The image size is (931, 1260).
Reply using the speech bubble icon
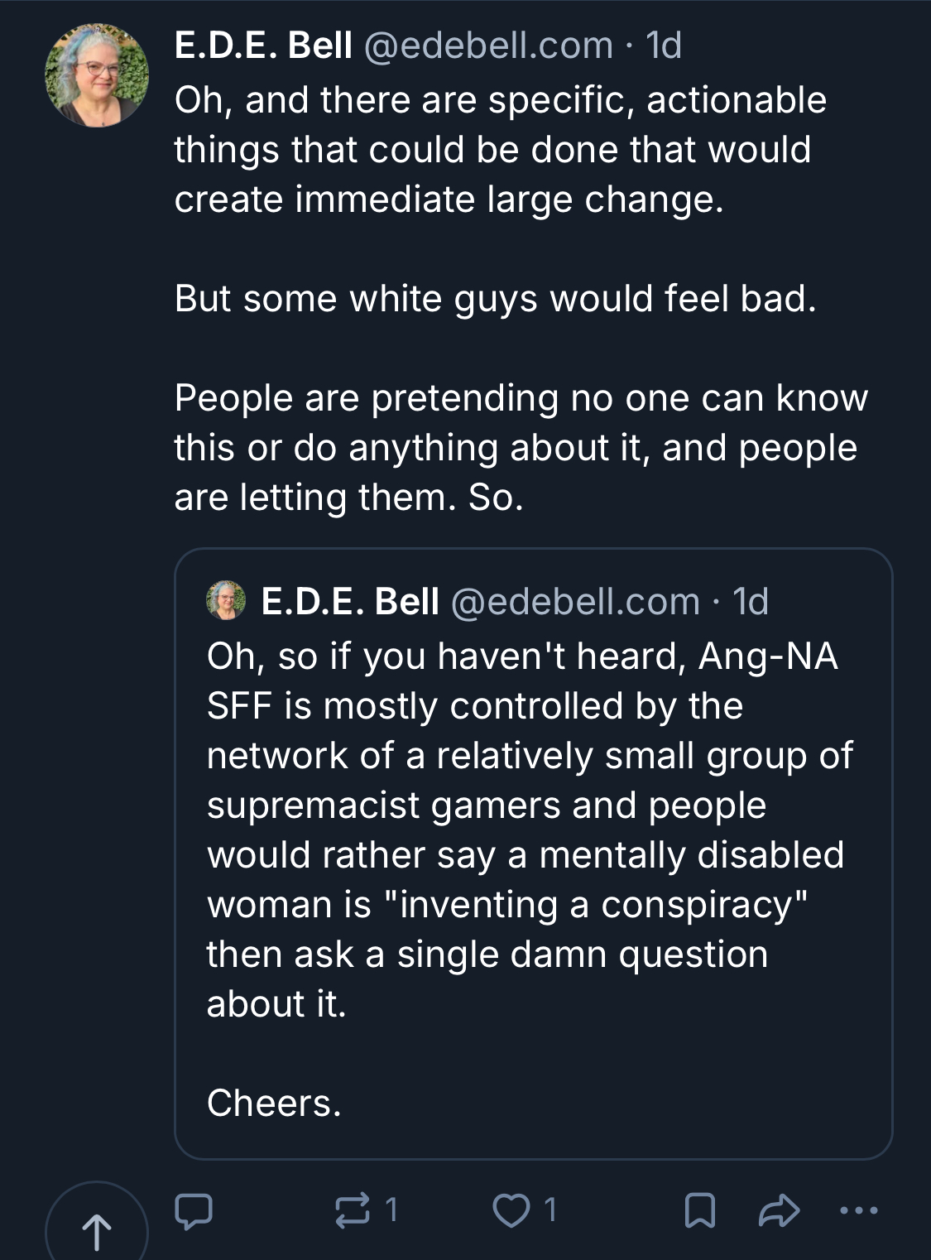point(194,1211)
